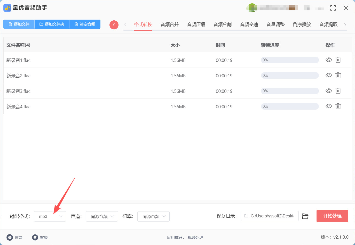Switch to 音频合并 tab
355x245 pixels.
pyautogui.click(x=170, y=25)
